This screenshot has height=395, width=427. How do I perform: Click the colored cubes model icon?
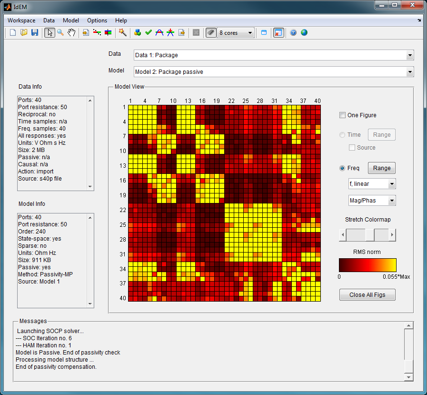(x=138, y=33)
